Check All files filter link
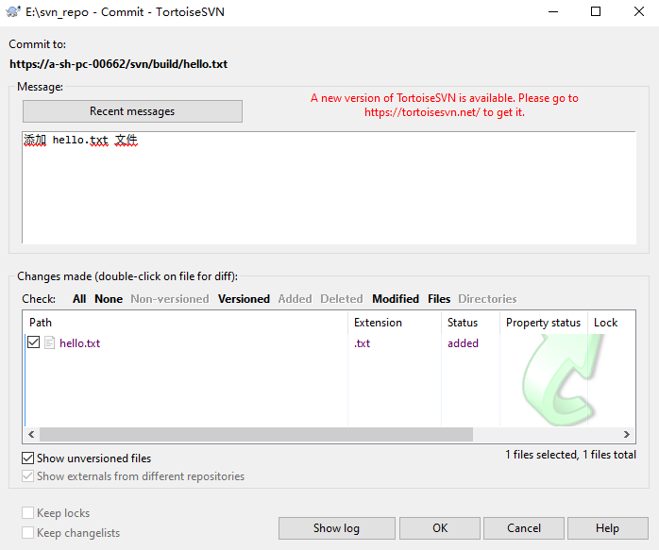 79,299
